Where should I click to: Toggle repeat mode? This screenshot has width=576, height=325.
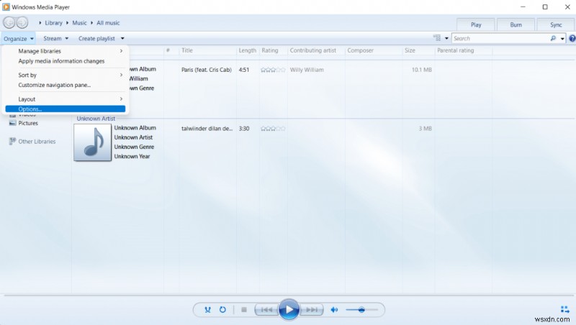(x=222, y=310)
